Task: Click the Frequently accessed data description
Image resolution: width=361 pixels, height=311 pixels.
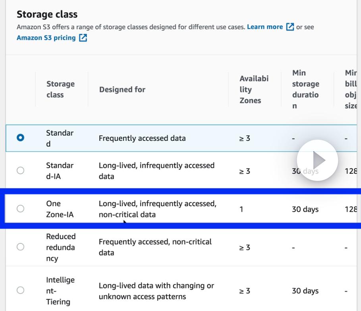Action: tap(142, 138)
